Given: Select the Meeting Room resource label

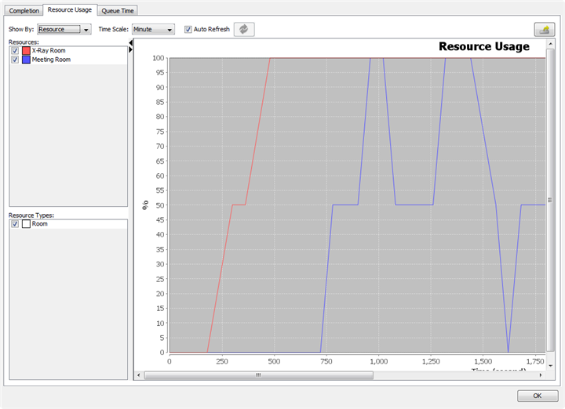Looking at the screenshot, I should (51, 60).
